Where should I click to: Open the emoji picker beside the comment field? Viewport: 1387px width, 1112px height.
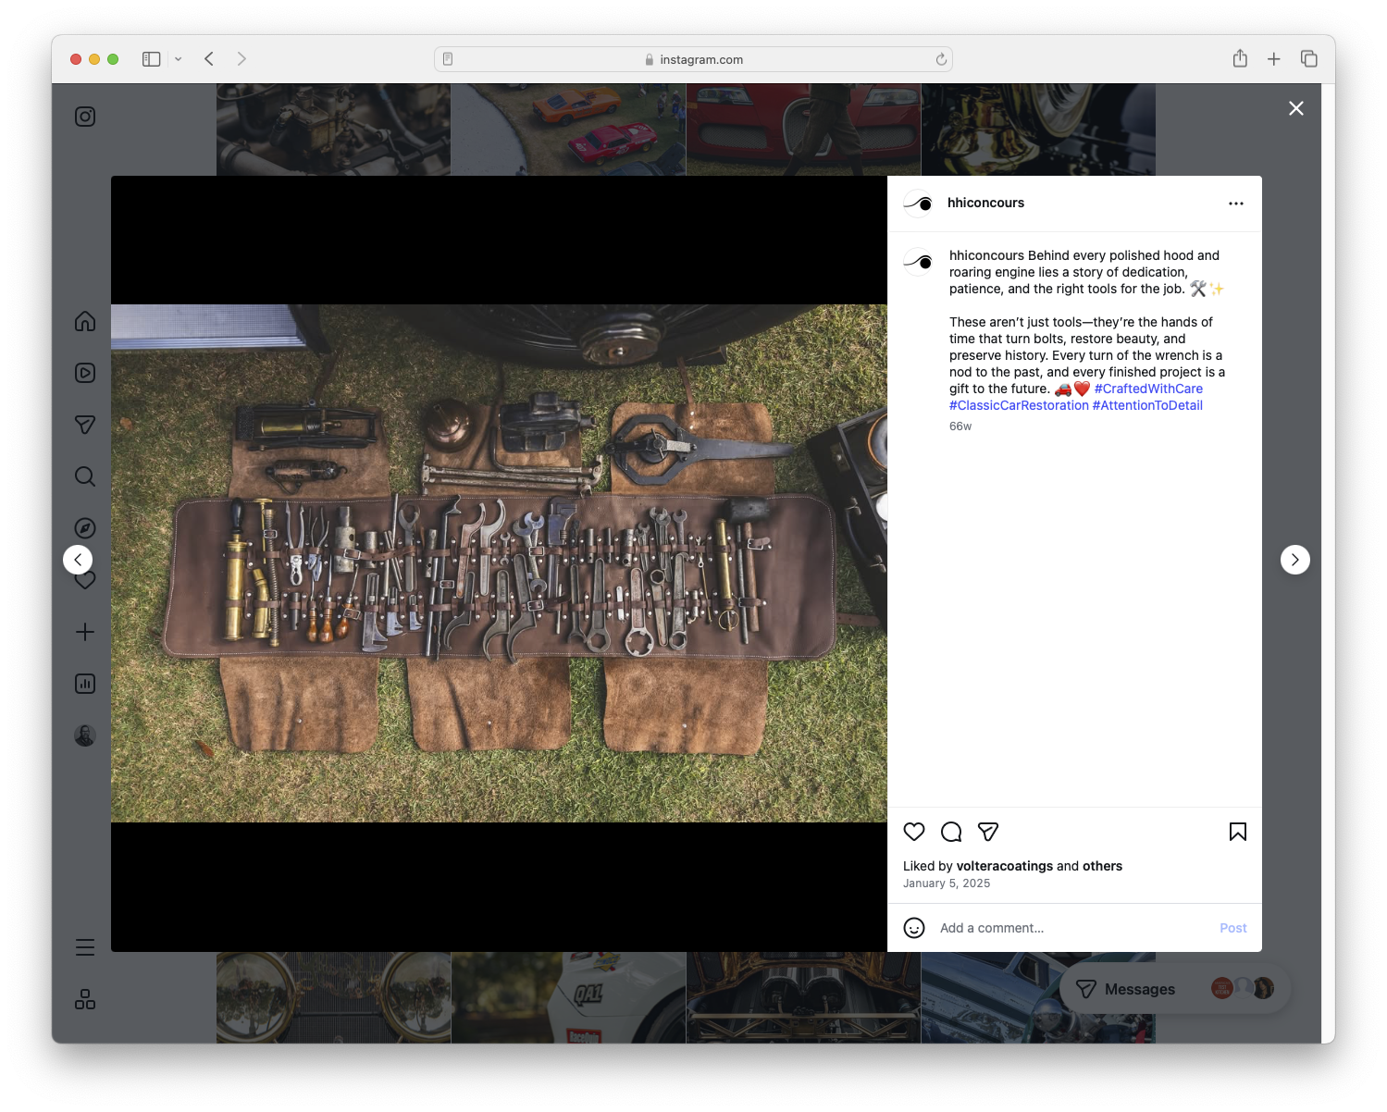pyautogui.click(x=914, y=927)
